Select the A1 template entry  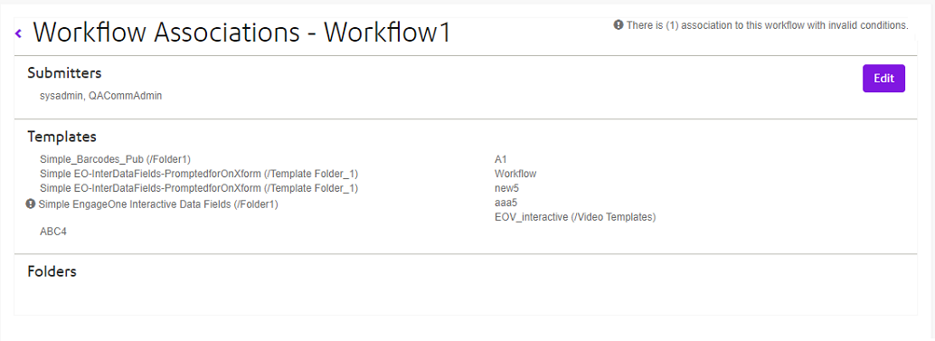(500, 159)
